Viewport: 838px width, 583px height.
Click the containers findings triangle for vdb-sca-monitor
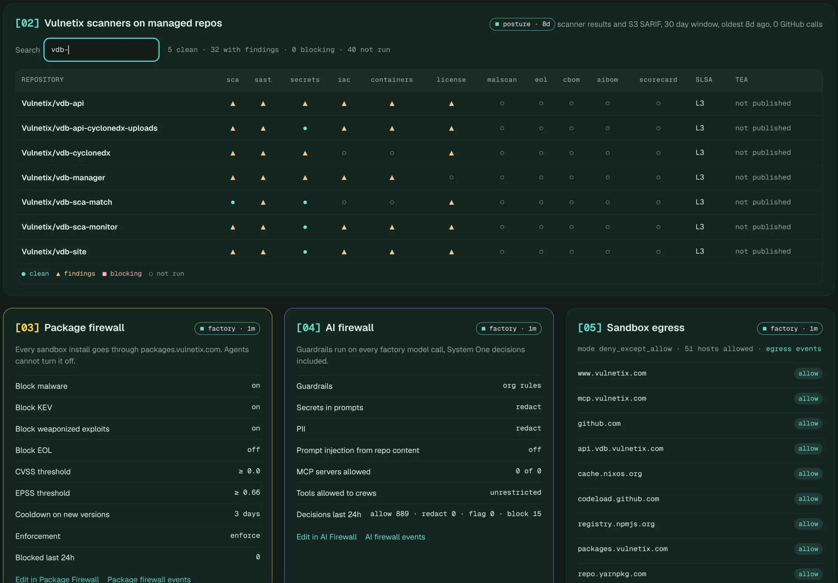[x=392, y=227]
